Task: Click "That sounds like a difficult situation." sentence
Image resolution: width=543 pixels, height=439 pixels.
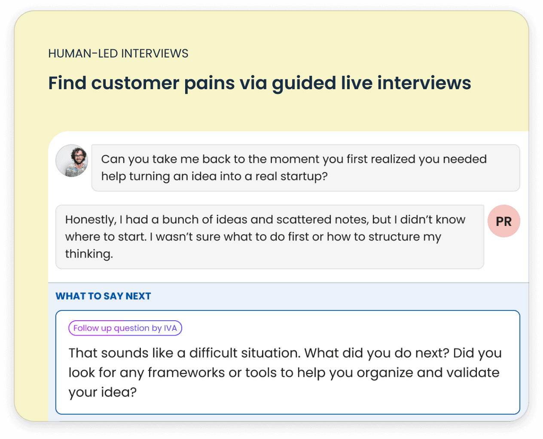Action: (184, 353)
